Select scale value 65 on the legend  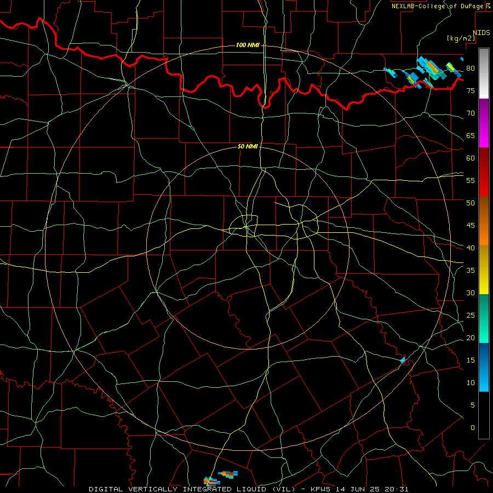click(x=471, y=136)
